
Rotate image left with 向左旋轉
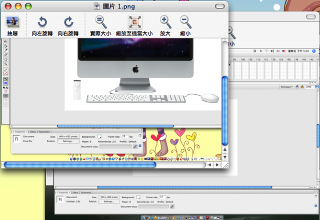(x=42, y=25)
